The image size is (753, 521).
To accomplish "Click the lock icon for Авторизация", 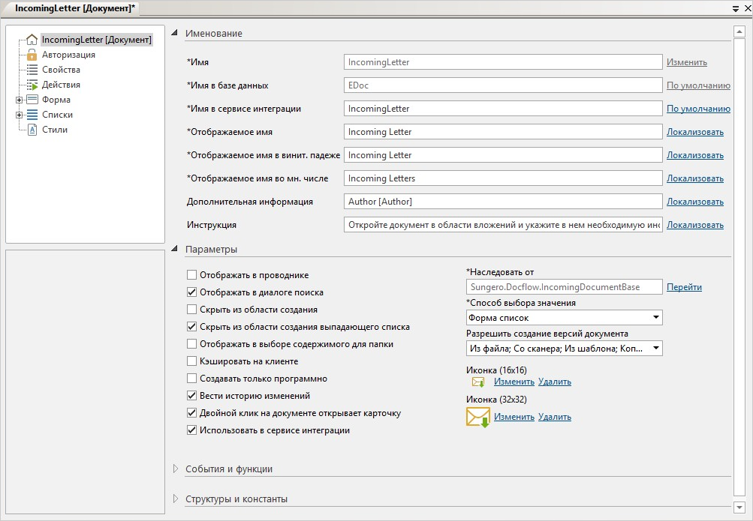I will (32, 55).
